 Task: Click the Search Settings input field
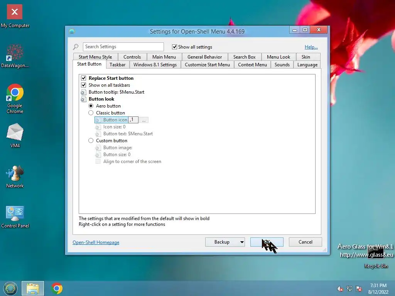point(123,47)
